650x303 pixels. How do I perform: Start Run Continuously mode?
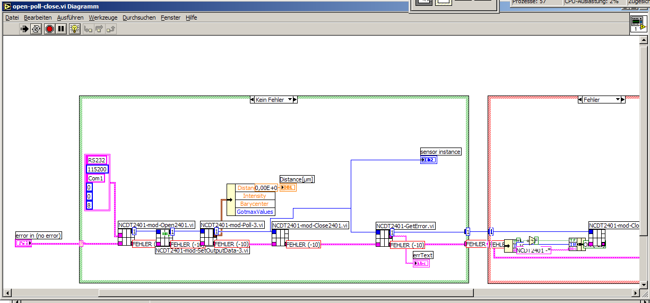(36, 29)
